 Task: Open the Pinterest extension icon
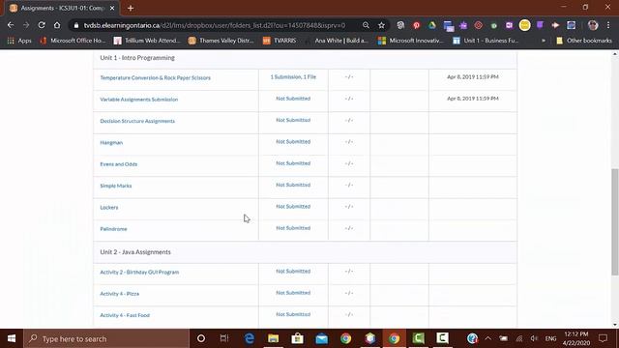[416, 25]
